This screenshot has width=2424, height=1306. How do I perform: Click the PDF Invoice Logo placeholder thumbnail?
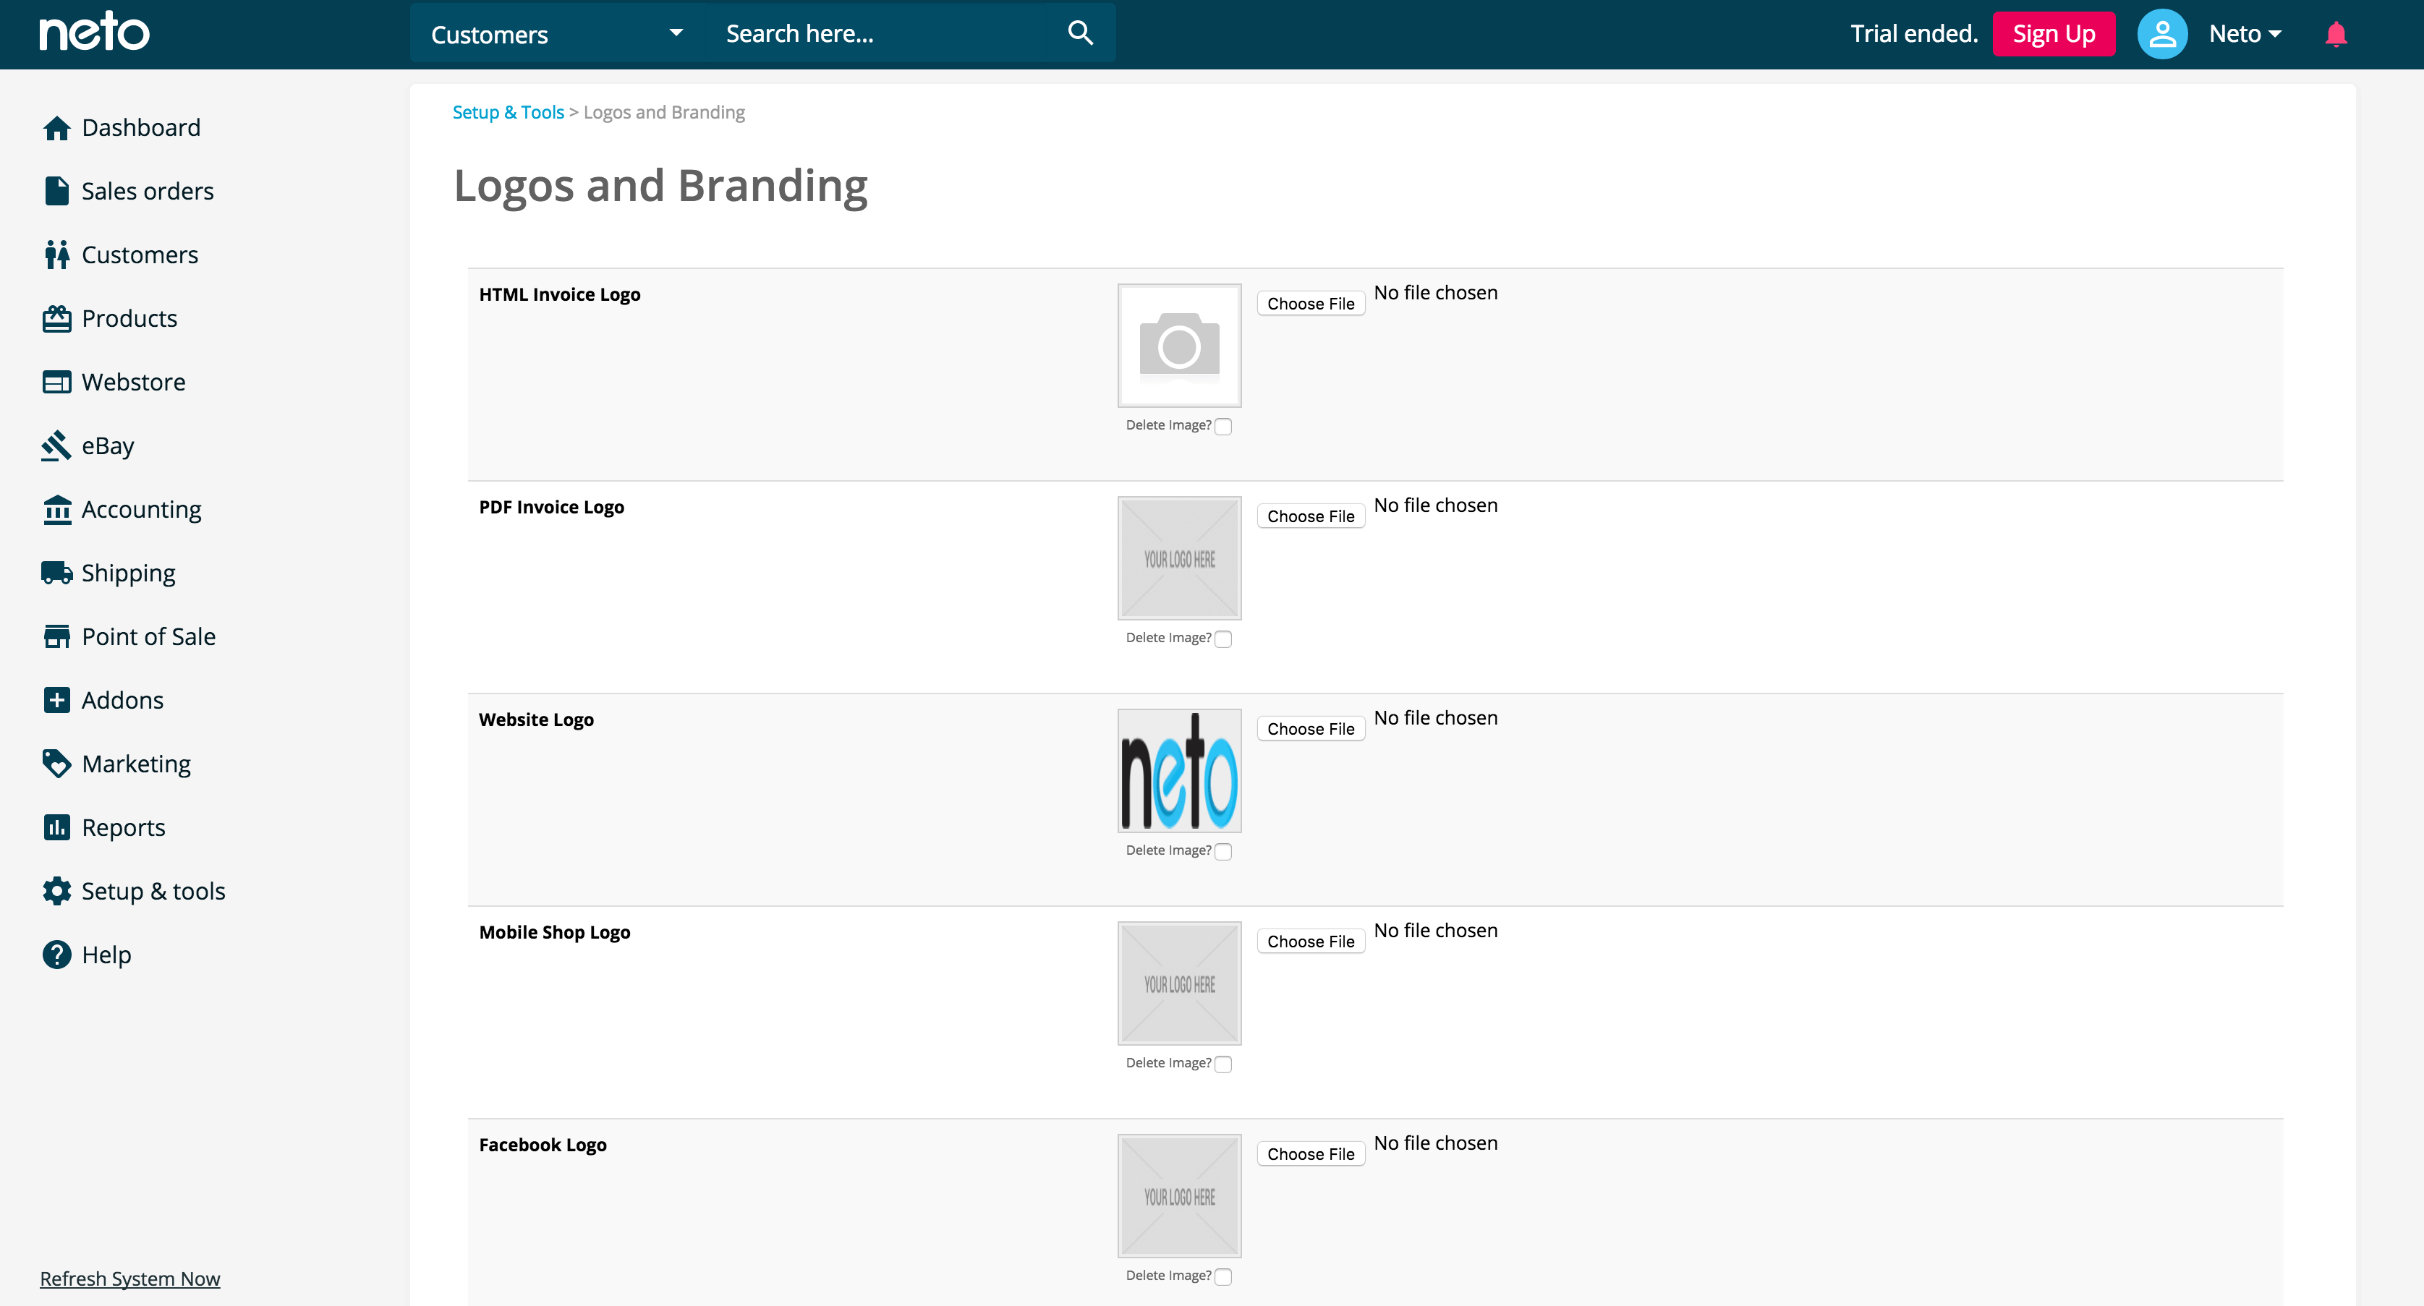click(1179, 558)
